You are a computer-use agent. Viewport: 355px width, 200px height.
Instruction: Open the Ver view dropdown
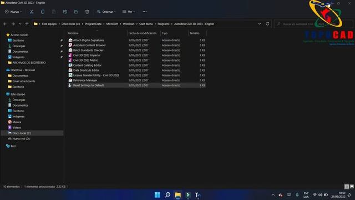click(x=129, y=12)
